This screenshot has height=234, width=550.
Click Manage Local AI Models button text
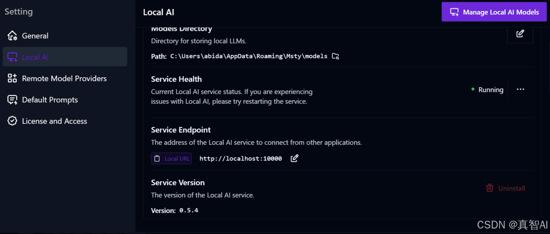point(501,12)
